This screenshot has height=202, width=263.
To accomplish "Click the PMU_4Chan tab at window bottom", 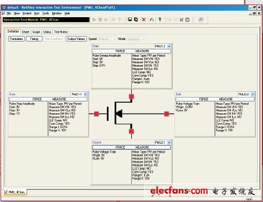I will (15, 192).
